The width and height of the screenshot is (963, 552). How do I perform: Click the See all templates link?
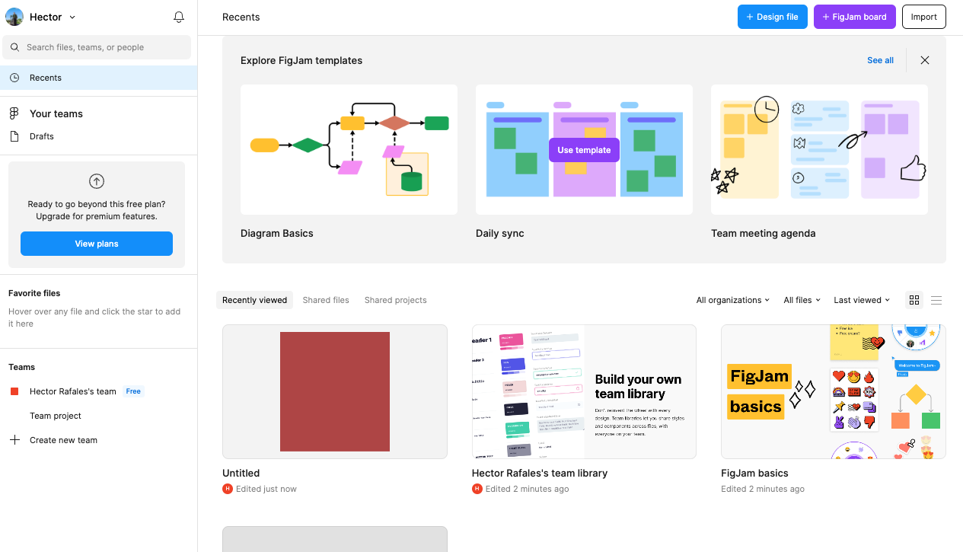(880, 60)
